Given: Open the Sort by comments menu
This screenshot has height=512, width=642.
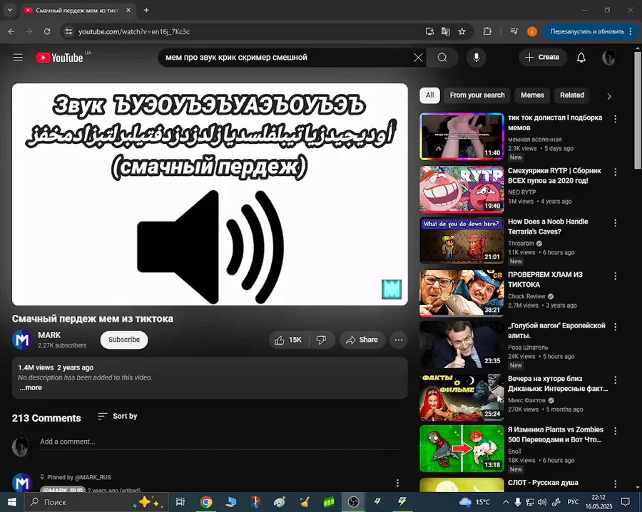Looking at the screenshot, I should [x=118, y=416].
